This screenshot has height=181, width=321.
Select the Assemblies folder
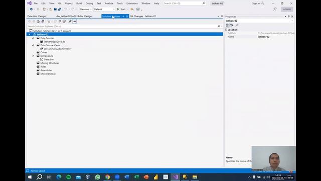(x=46, y=70)
